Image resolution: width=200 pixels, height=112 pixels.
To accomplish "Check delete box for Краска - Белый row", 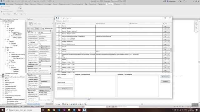I will pyautogui.click(x=59, y=28).
